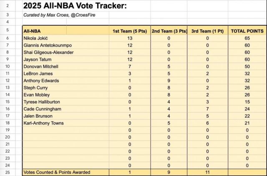Click Cade Cunningham's 3rd Team votes cell
Viewport: 267px width, 176px height.
[x=207, y=109]
